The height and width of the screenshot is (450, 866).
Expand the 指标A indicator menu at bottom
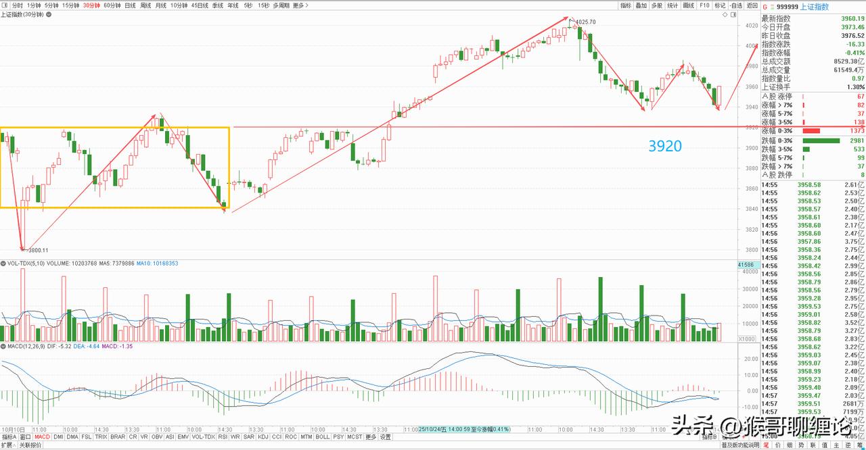click(x=9, y=437)
